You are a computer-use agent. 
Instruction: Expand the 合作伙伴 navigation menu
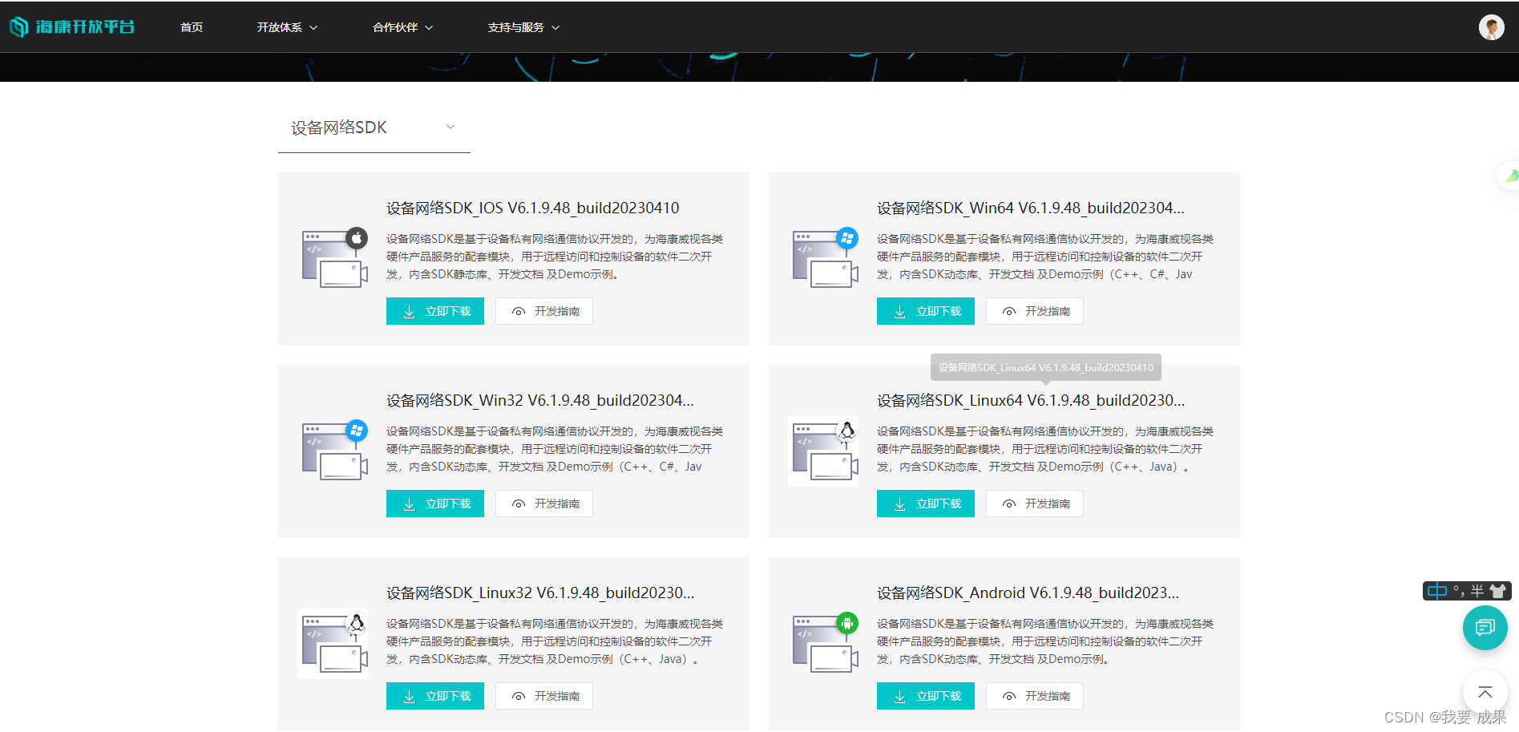point(402,27)
